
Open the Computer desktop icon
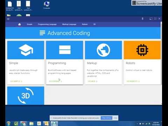(47, 5)
